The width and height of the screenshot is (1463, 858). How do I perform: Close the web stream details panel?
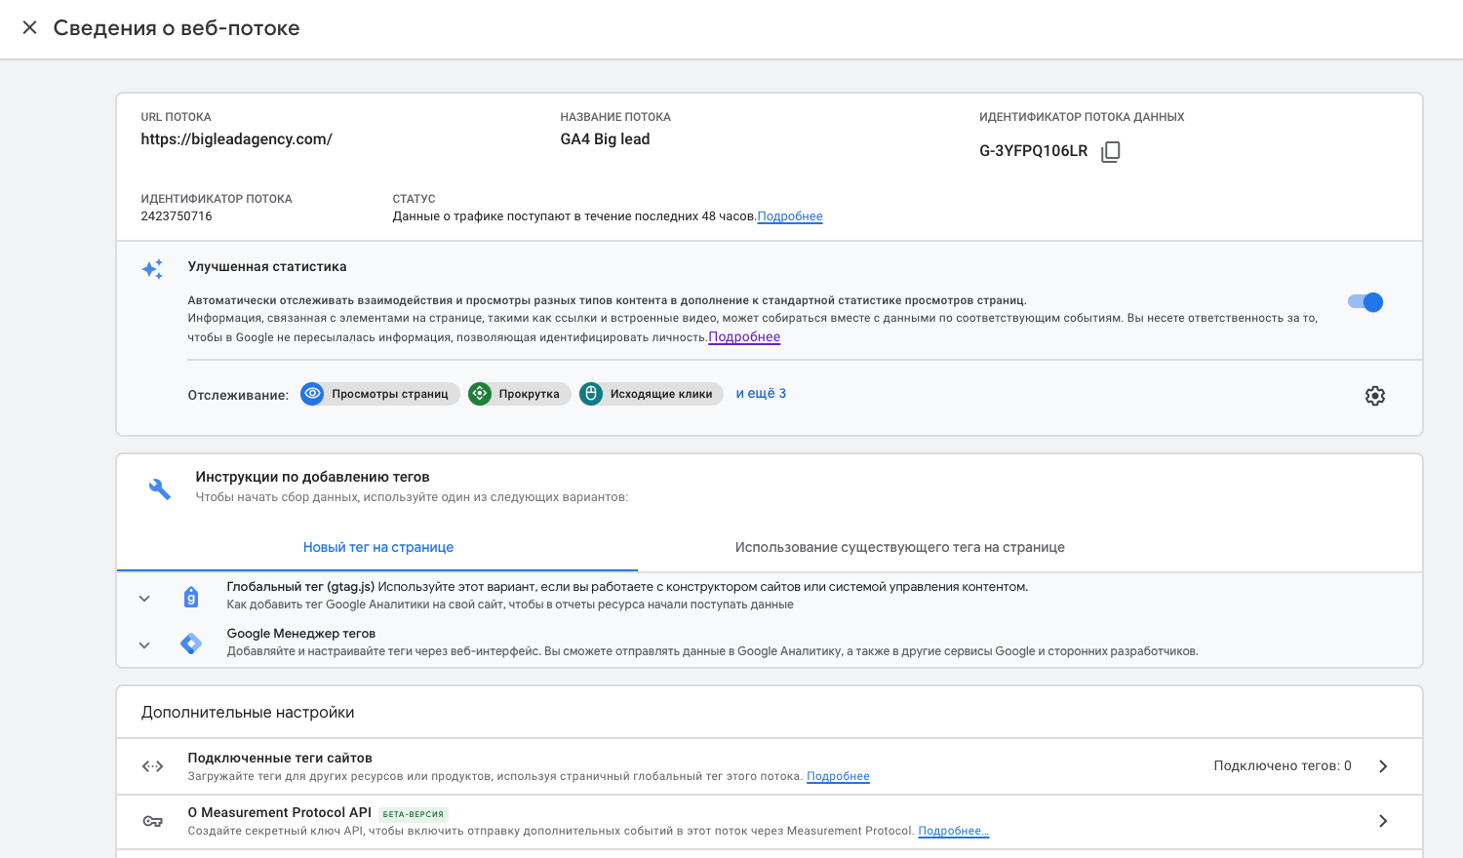(x=30, y=28)
